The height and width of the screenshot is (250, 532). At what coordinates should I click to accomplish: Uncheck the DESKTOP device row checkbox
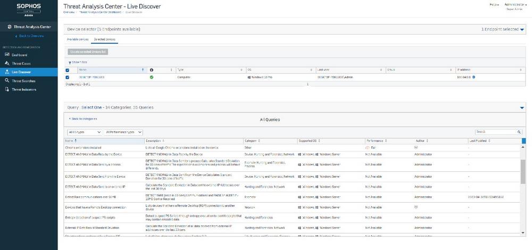coord(67,77)
